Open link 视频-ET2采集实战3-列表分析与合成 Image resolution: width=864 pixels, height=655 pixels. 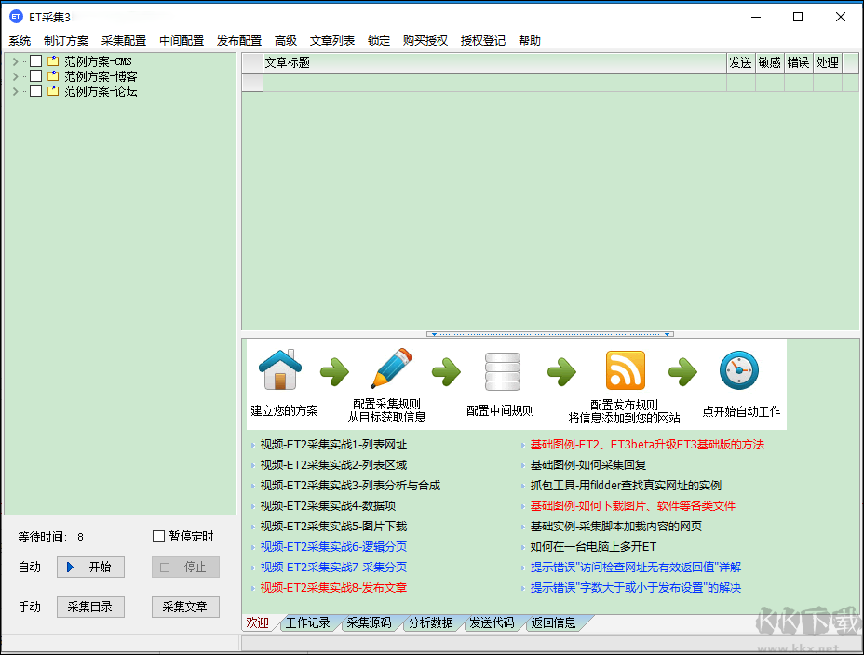tap(350, 485)
